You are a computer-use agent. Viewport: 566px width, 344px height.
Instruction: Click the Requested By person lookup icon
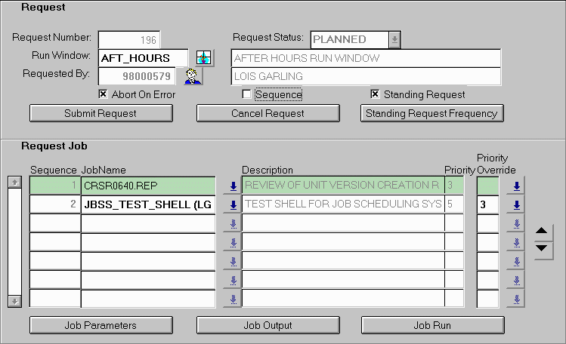click(193, 76)
